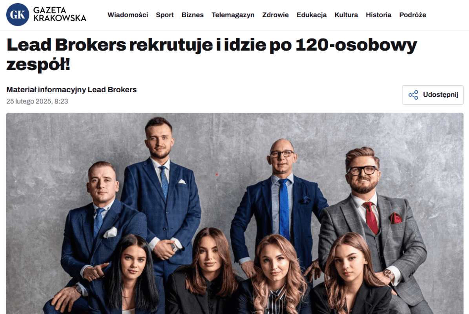Click the Gazeta Krakowska wordmark
The height and width of the screenshot is (314, 469).
pos(60,15)
